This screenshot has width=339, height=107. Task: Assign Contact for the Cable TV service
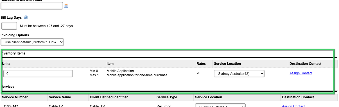pos(293,106)
